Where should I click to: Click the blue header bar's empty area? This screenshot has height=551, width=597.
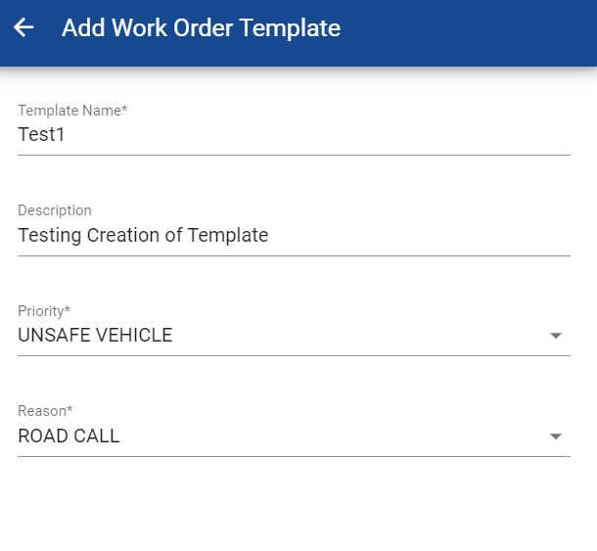click(x=470, y=29)
